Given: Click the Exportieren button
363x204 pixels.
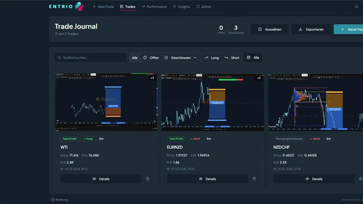Looking at the screenshot, I should pyautogui.click(x=311, y=29).
